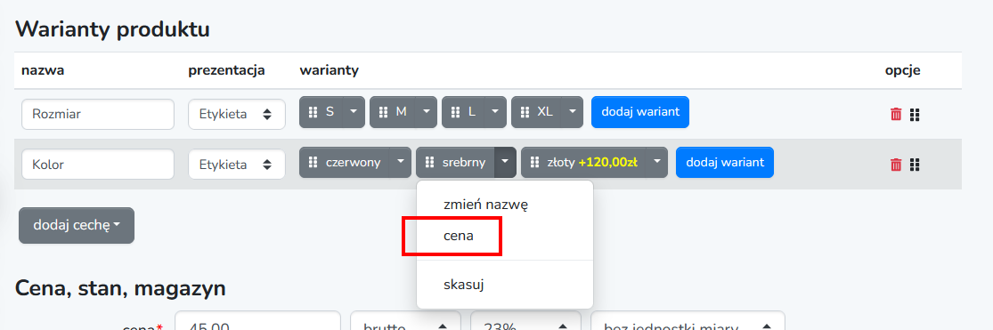Click the Rozmiar row reorder grip icon
Viewport: 993px width, 330px height.
pos(914,115)
